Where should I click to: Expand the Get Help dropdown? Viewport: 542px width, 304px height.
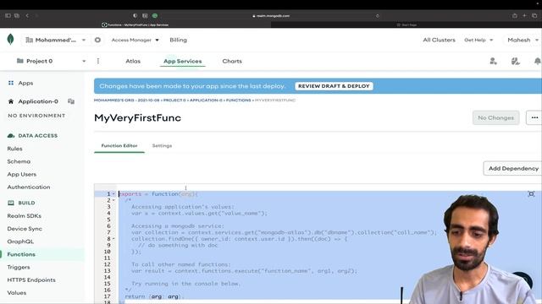(x=478, y=40)
